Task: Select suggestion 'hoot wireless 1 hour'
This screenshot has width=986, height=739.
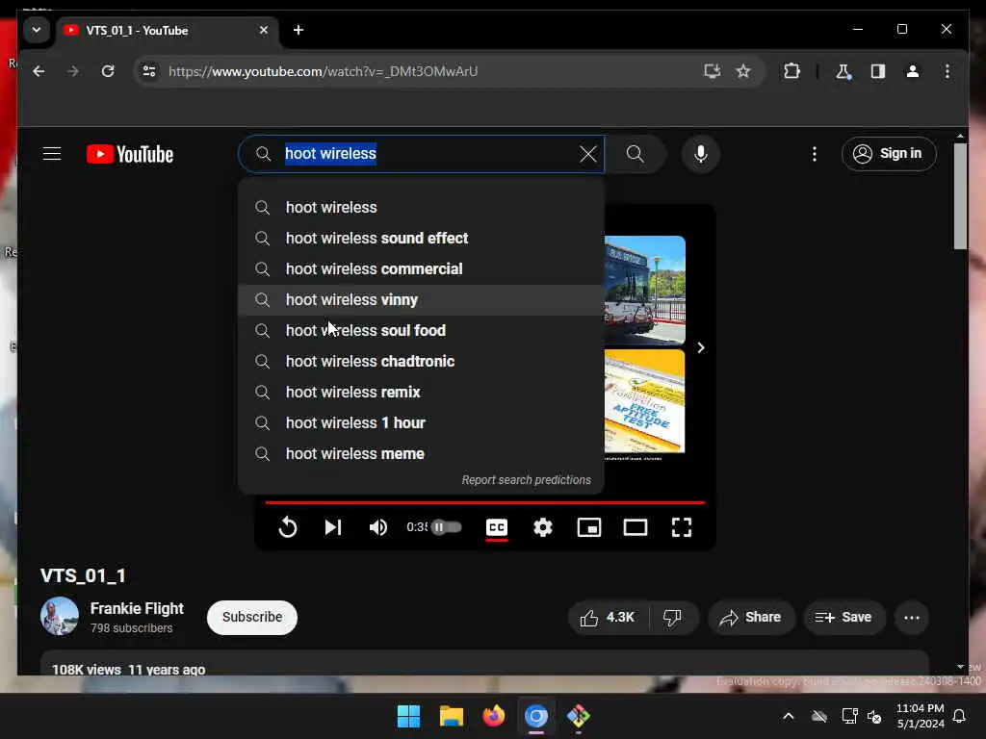Action: click(421, 423)
